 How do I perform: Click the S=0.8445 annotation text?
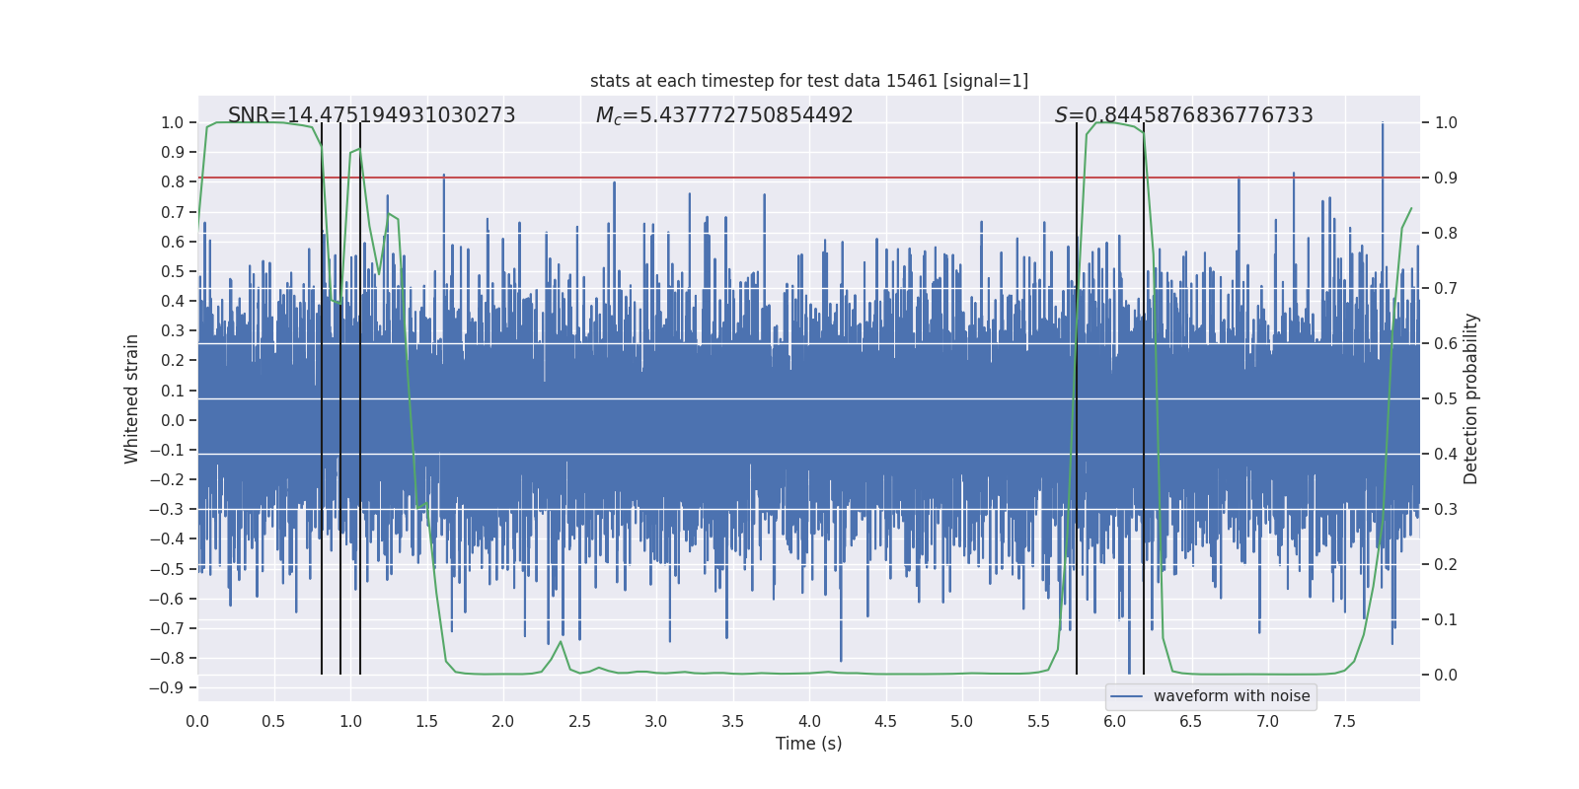coord(1183,115)
